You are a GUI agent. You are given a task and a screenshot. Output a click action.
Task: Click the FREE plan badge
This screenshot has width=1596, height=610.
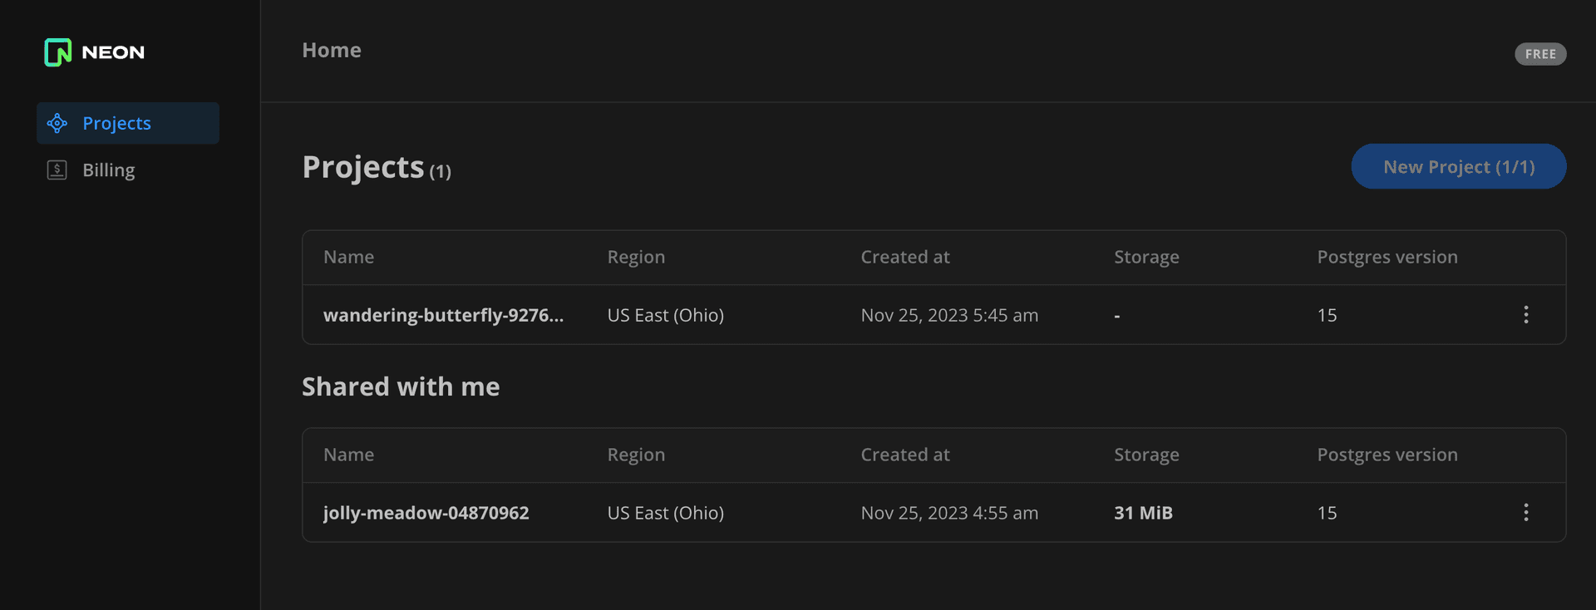pos(1539,54)
